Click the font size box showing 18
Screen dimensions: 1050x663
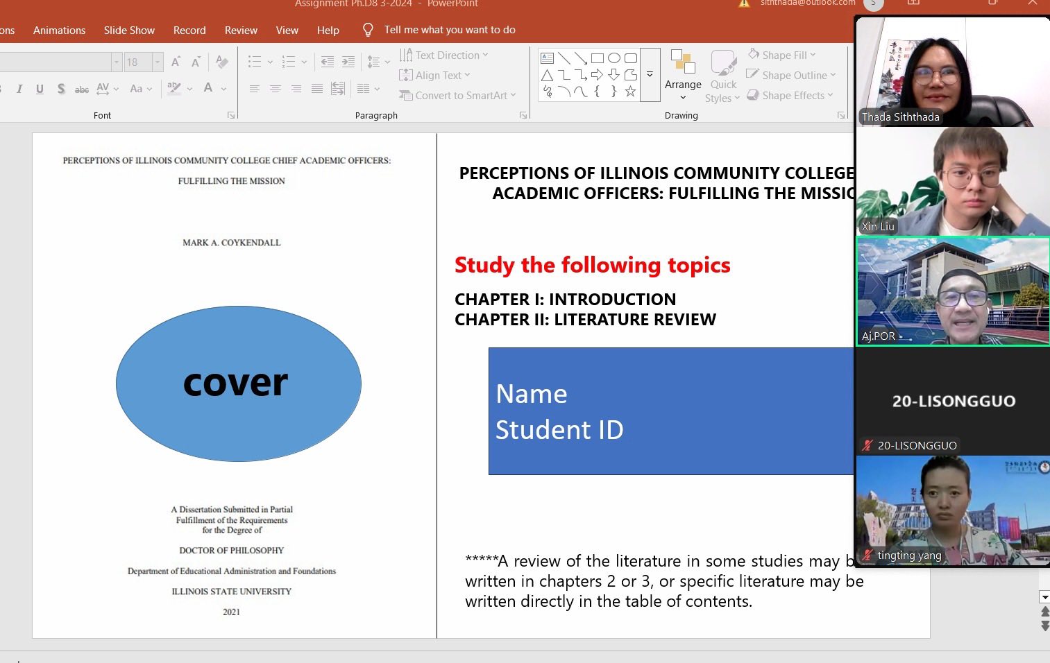[x=137, y=62]
